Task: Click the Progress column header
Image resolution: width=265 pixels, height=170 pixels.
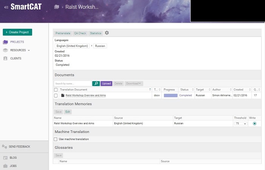Action: tap(169, 90)
